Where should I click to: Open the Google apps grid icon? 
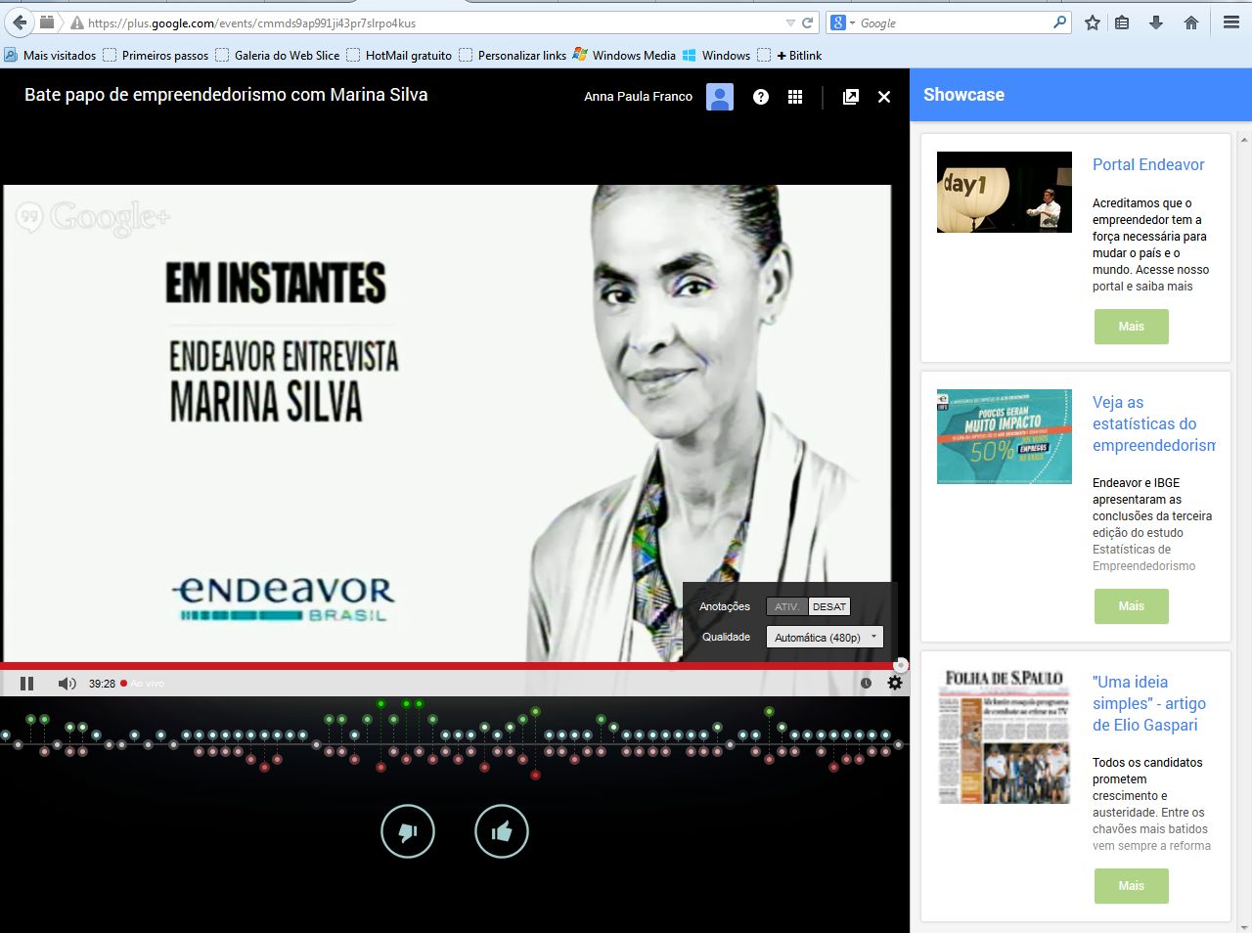tap(795, 96)
